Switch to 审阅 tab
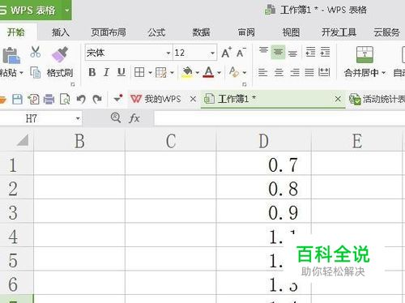Image resolution: width=405 pixels, height=303 pixels. tap(246, 32)
